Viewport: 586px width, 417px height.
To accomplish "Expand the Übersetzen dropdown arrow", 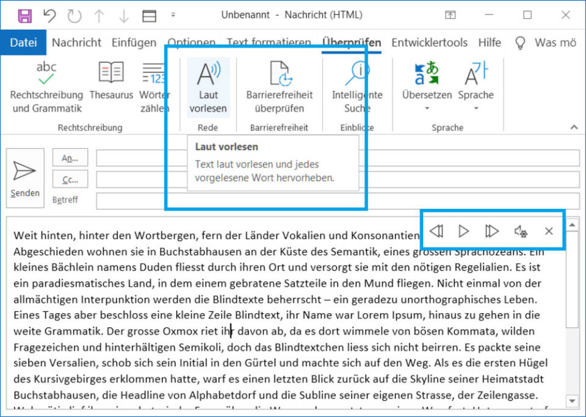I will pos(427,108).
